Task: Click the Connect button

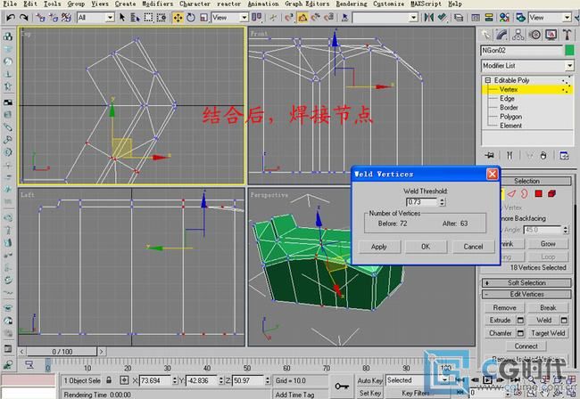Action: point(526,346)
